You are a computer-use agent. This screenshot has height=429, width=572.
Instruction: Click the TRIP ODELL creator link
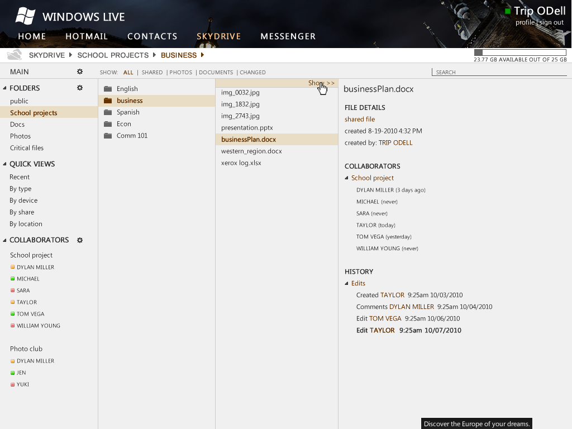coord(395,142)
